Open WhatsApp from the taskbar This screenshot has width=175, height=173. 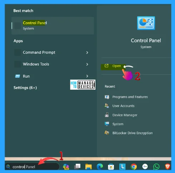pos(156,167)
